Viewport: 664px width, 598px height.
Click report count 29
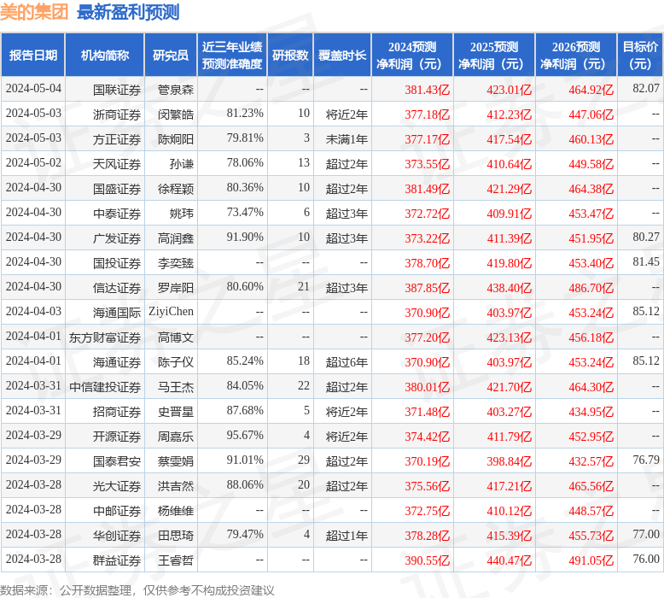[304, 460]
